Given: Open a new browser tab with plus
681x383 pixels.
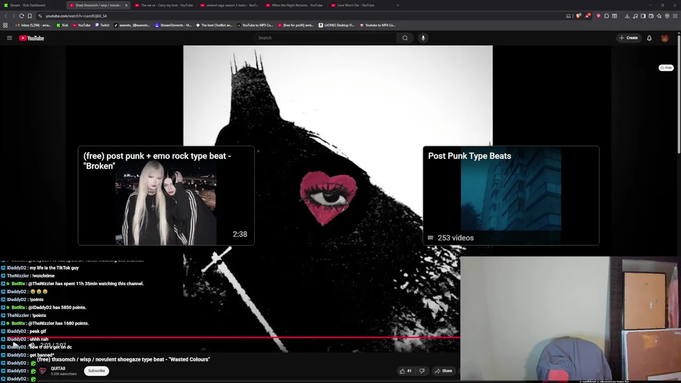Looking at the screenshot, I should (x=397, y=5).
